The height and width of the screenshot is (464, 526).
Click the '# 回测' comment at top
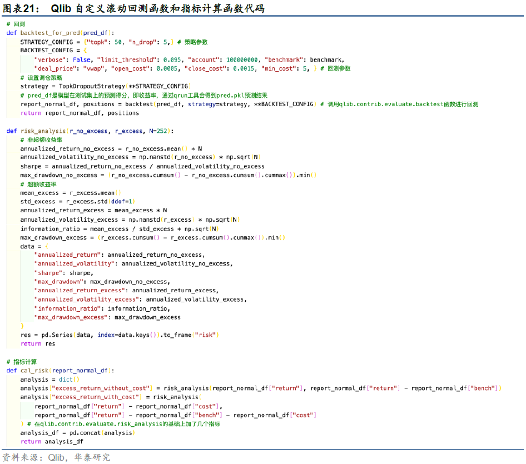(x=16, y=24)
